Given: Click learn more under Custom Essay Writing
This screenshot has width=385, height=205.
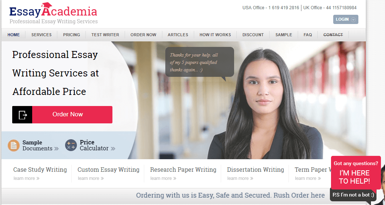Looking at the screenshot, I should click(x=91, y=178).
